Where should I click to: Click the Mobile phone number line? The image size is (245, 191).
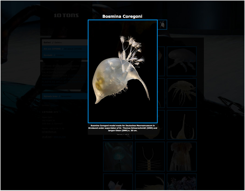(x=53, y=129)
